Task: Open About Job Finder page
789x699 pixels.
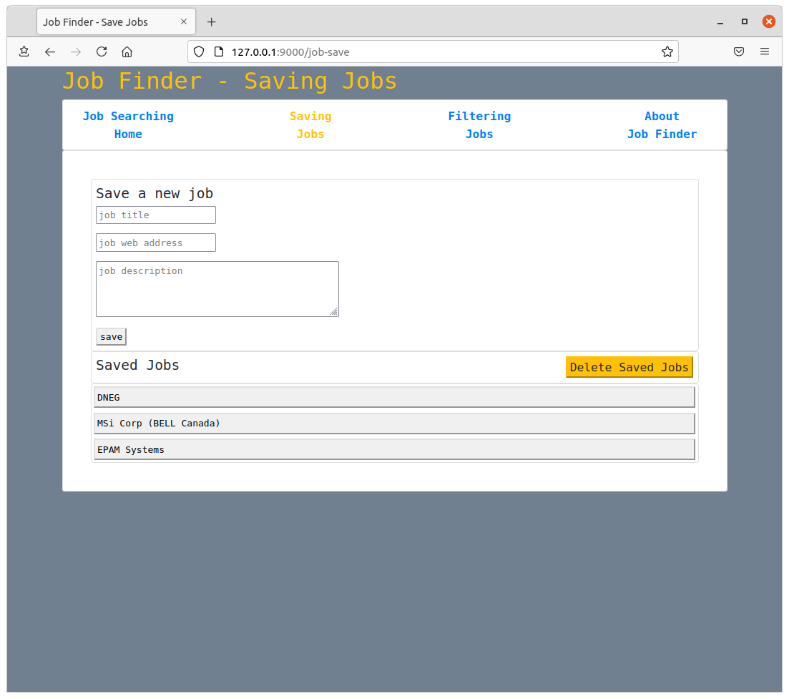Action: coord(662,125)
